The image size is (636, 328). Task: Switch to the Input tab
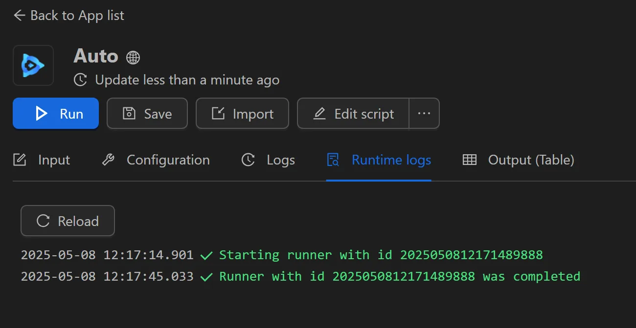[42, 160]
